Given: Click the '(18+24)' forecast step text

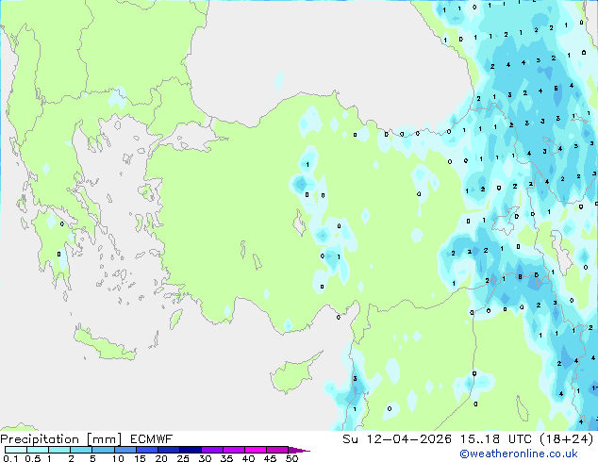Looking at the screenshot, I should tap(567, 439).
